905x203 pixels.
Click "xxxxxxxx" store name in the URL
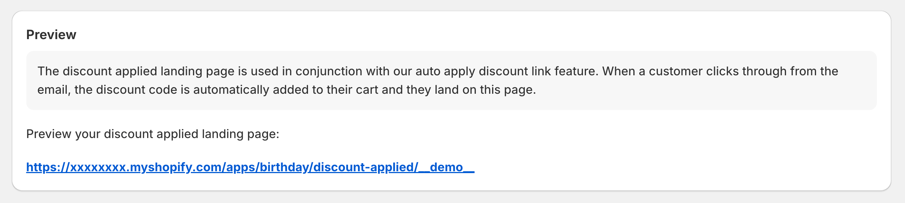point(98,167)
